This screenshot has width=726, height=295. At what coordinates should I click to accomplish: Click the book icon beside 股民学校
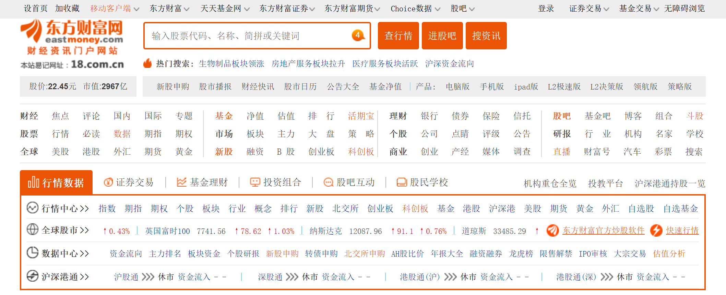pyautogui.click(x=402, y=182)
